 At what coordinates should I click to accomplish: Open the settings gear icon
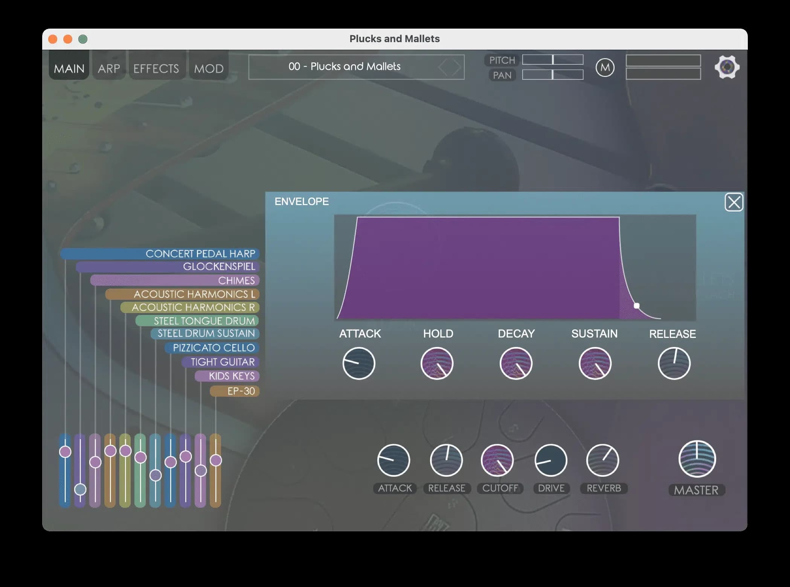pos(727,67)
